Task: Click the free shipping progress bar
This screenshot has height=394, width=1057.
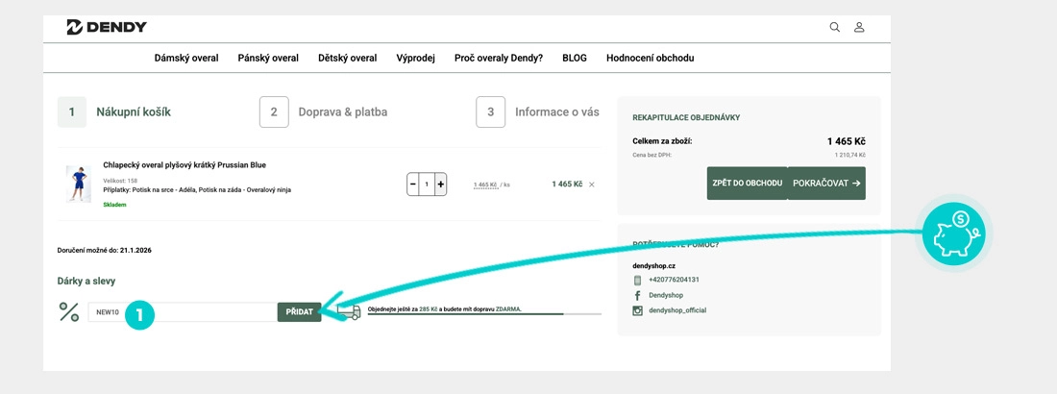Action: click(484, 314)
